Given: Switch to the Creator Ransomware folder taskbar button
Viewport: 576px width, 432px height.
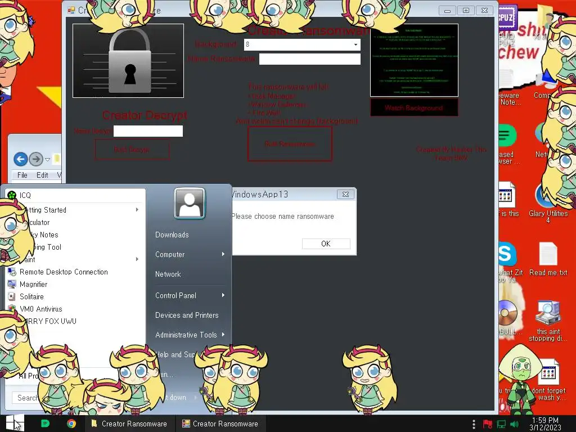Looking at the screenshot, I should point(130,424).
